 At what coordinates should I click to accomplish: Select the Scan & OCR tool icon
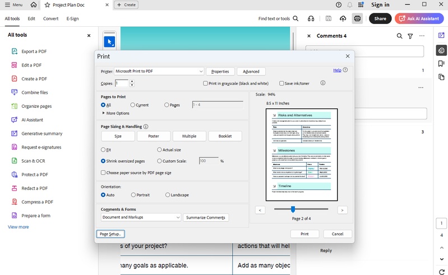pos(14,161)
